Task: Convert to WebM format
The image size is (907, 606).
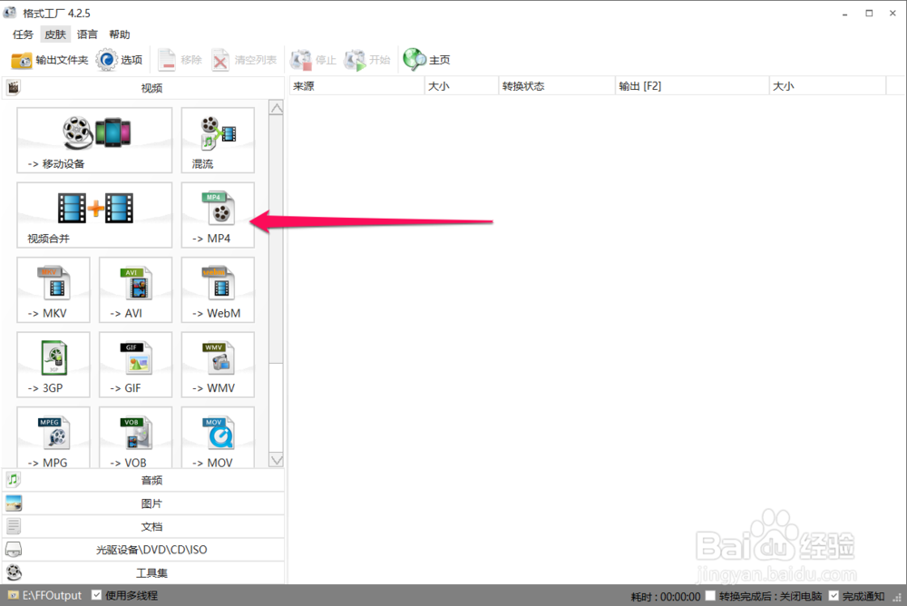Action: [218, 289]
